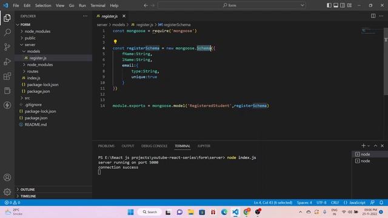The height and width of the screenshot is (218, 388).
Task: Switch to the JUPYTER tab
Action: click(204, 146)
